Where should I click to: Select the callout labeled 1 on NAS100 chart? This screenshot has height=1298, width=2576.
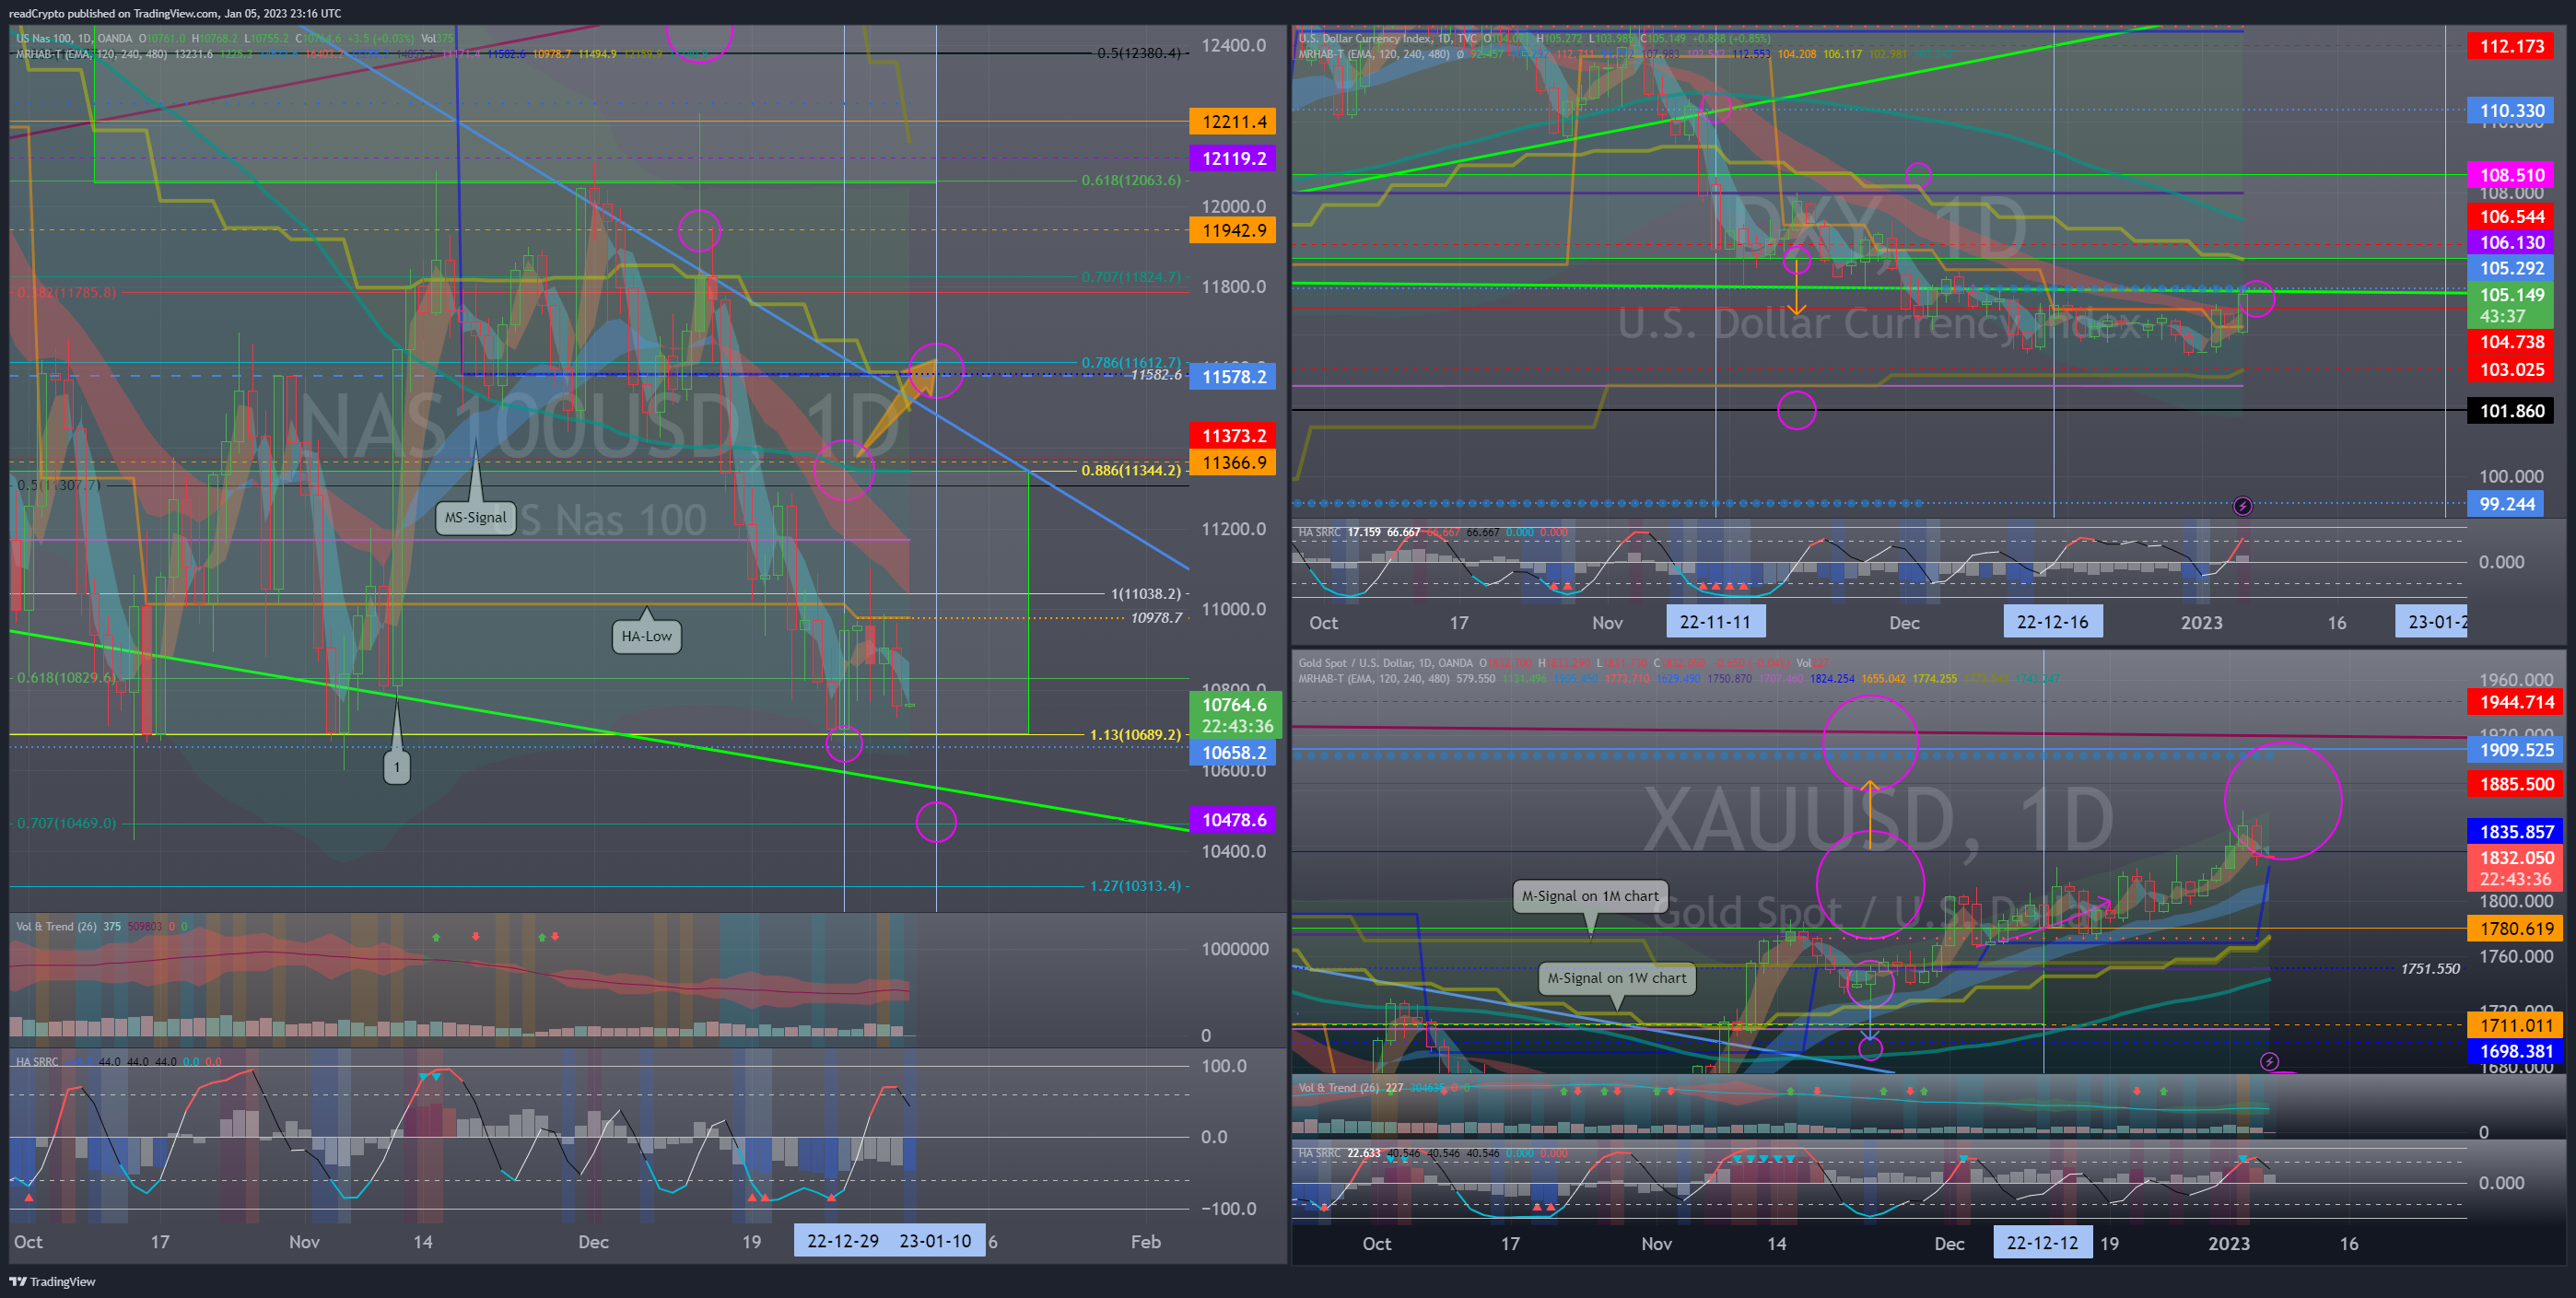tap(397, 767)
